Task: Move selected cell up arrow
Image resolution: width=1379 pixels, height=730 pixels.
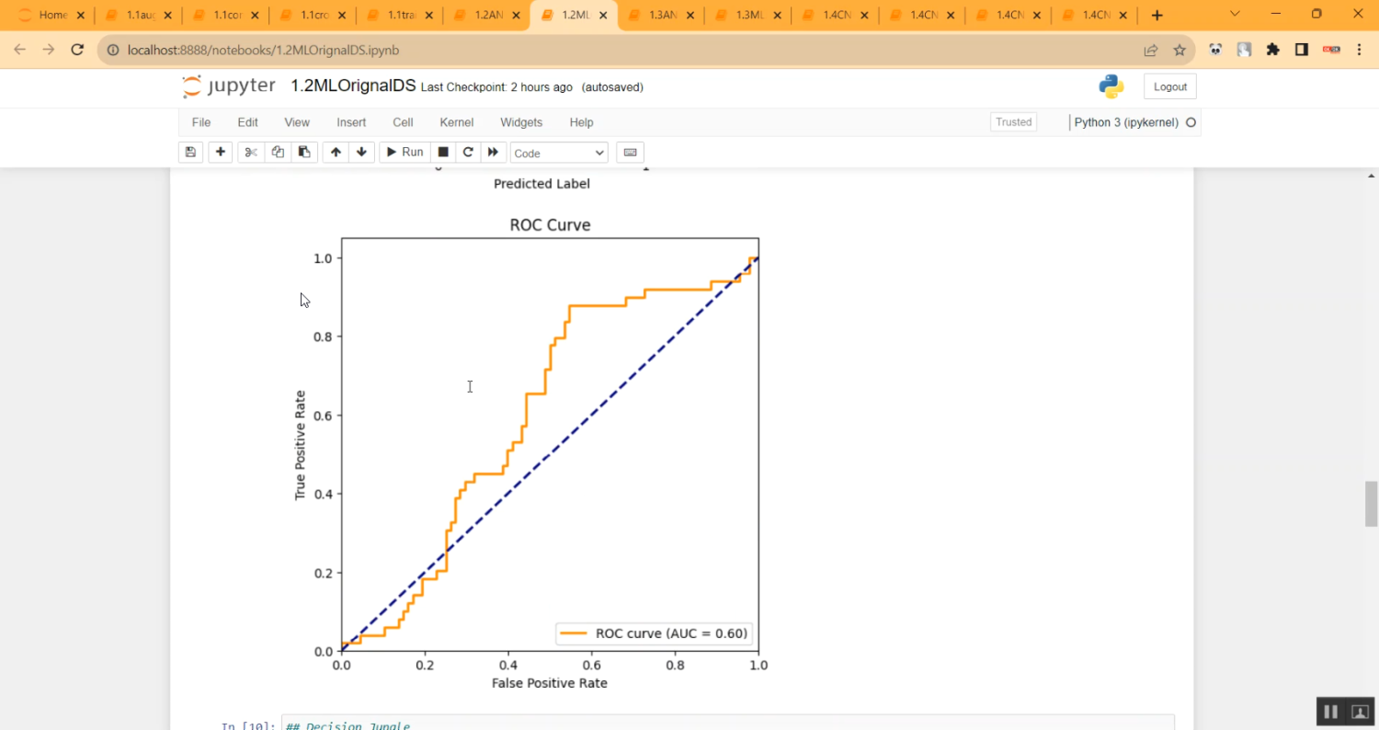Action: coord(336,153)
